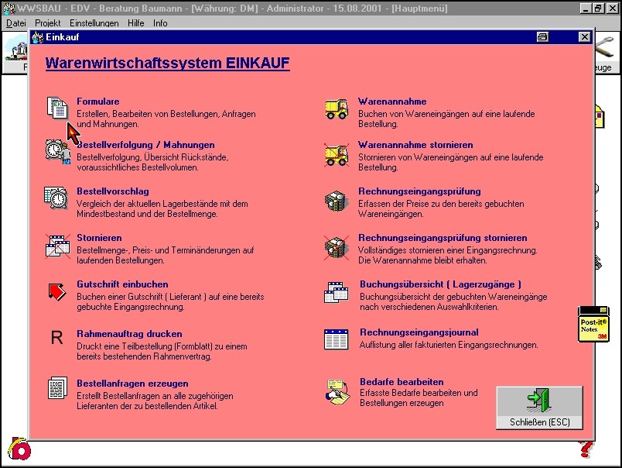Click the Bestellanfragen erzeugen document icon
Viewport: 622px width, 468px height.
pyautogui.click(x=57, y=387)
